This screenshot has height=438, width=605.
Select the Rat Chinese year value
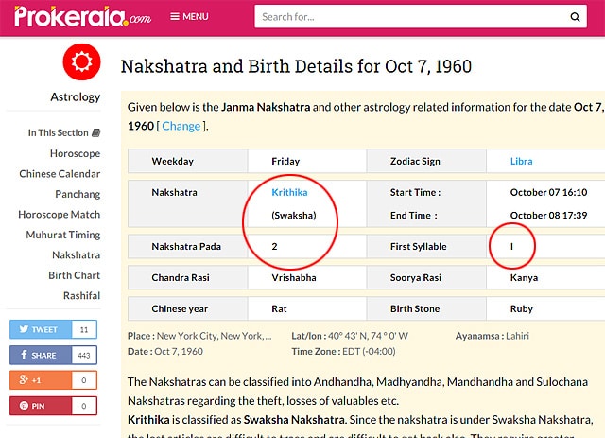279,308
